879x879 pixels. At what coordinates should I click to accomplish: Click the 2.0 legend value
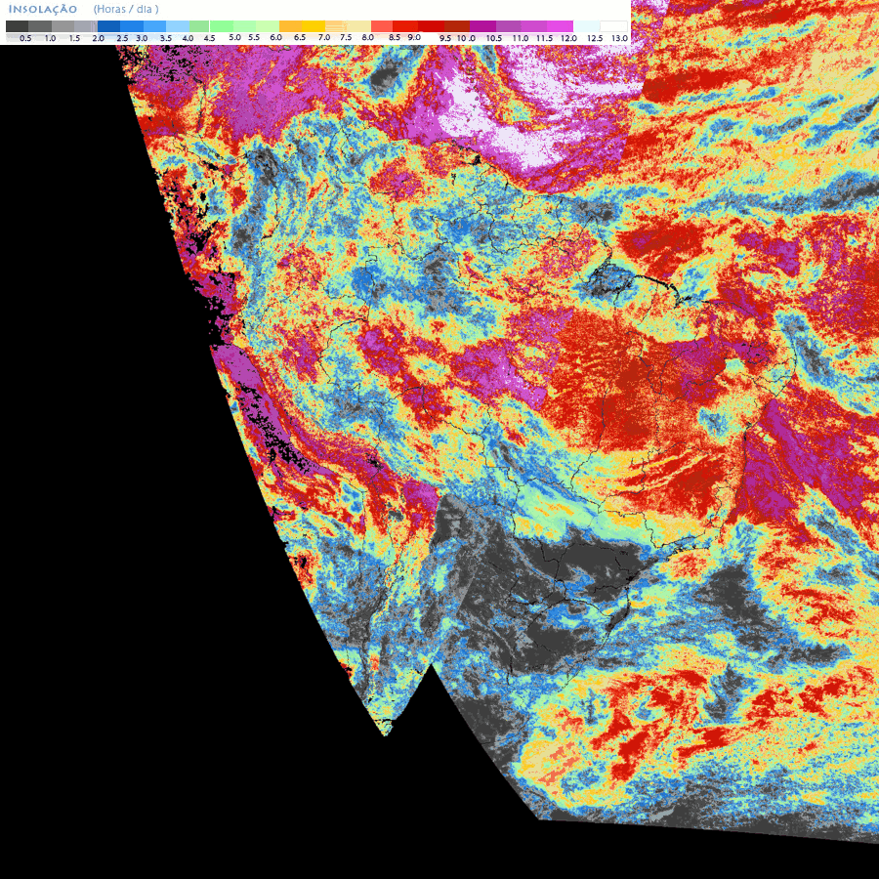point(98,38)
